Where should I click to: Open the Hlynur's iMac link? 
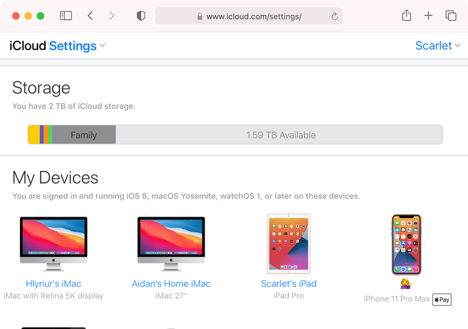(53, 284)
